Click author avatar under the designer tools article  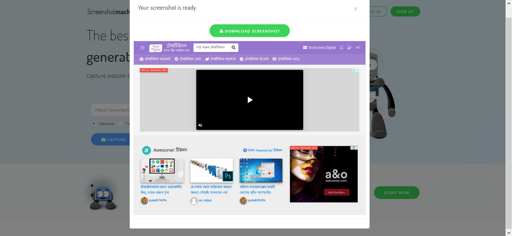(x=144, y=201)
